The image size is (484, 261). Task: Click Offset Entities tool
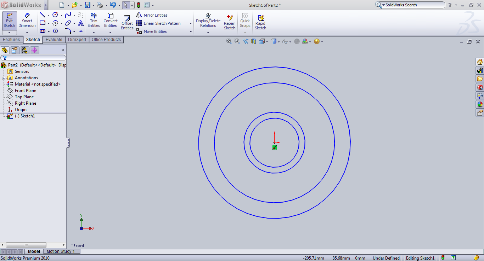[127, 23]
